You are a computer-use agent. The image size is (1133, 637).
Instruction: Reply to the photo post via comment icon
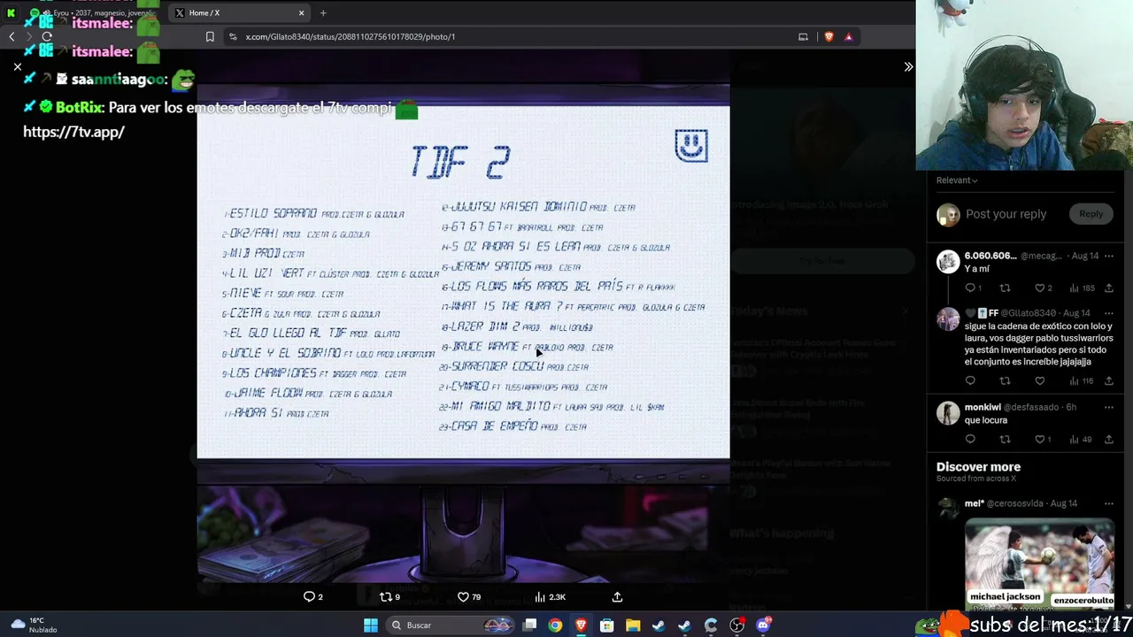pyautogui.click(x=309, y=597)
